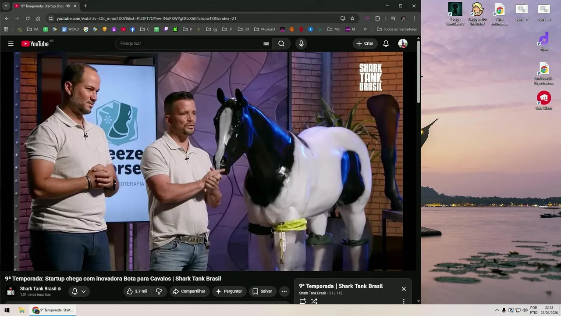561x316 pixels.
Task: Open the 3d bookmarks folder
Action: [x=243, y=29]
